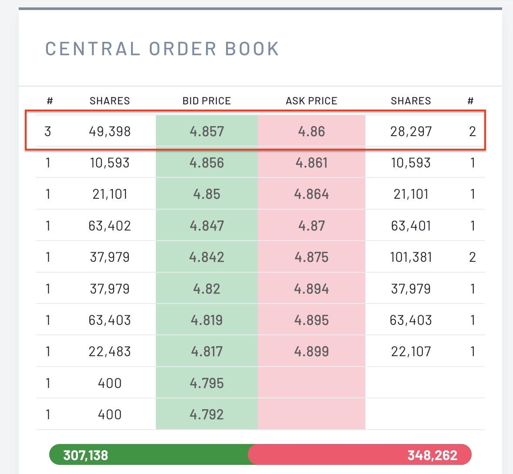Click the 4.864 ask price cell
The height and width of the screenshot is (474, 513).
(x=311, y=194)
